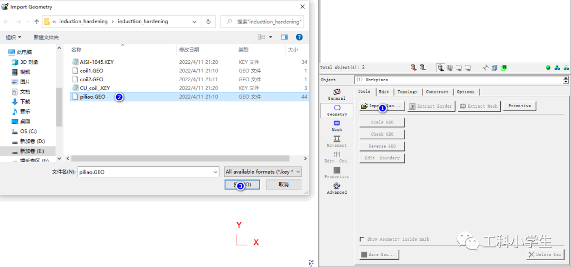Screen dimensions: 571x267
Task: Open the Mesh section in sidebar
Action: point(337,126)
